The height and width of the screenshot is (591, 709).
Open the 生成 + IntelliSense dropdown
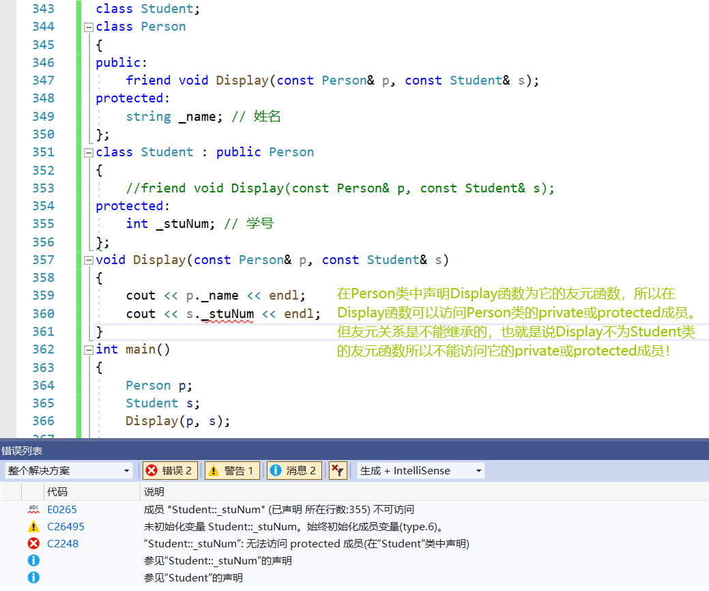point(420,471)
